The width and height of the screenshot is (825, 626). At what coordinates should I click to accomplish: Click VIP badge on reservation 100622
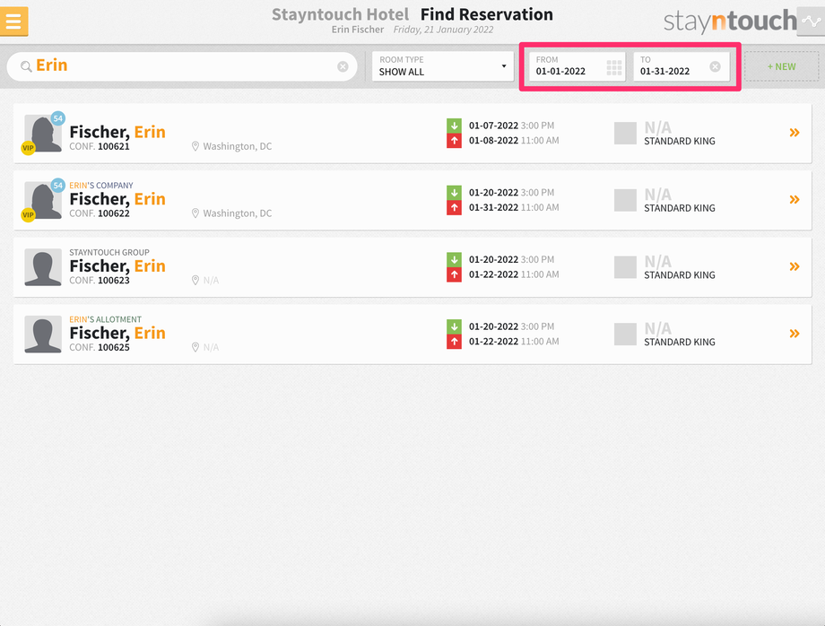28,214
